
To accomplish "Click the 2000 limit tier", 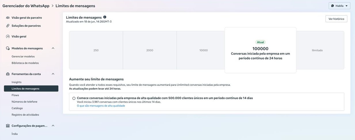I will pos(150,50).
